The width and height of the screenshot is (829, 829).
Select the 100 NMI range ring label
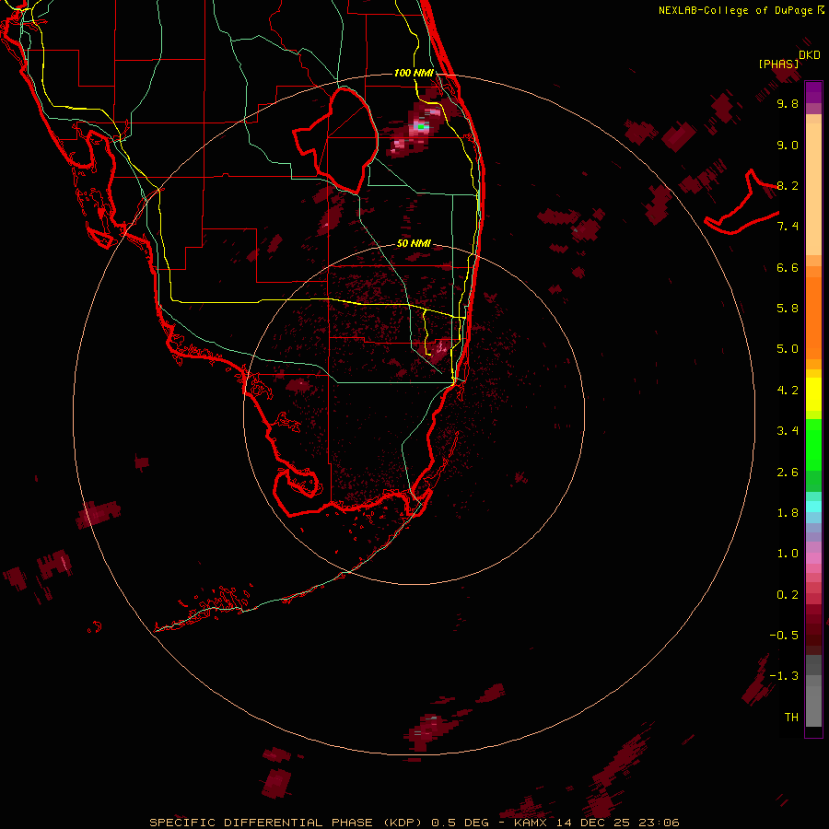pyautogui.click(x=414, y=73)
